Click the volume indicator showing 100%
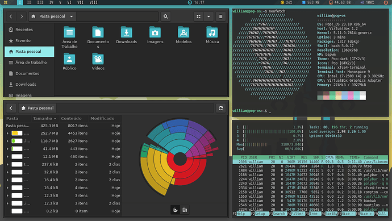Viewport: 392px width, 221px height. pyautogui.click(x=367, y=2)
